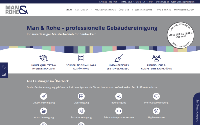
Task: Open the Photovoltaikreinigung link
Action: point(156,103)
